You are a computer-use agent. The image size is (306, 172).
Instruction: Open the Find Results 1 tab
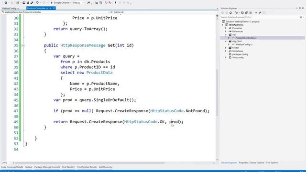[x=68, y=167]
